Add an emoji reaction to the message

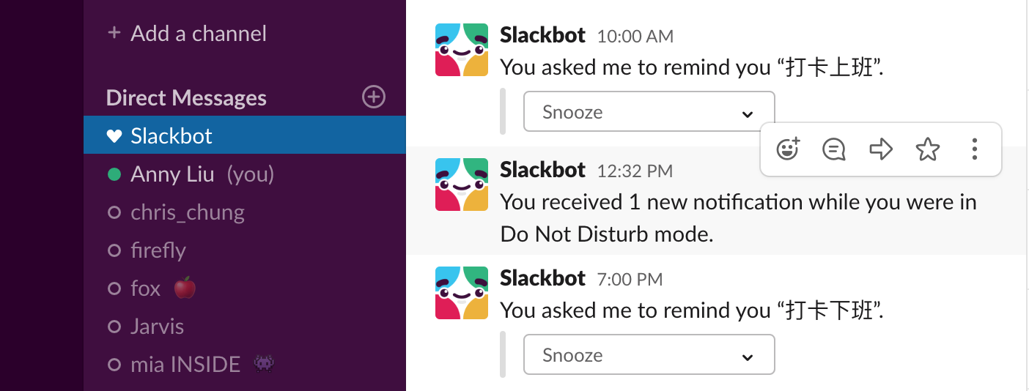[x=787, y=149]
